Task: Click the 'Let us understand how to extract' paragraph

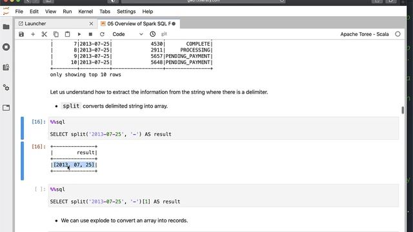Action: 159,92
